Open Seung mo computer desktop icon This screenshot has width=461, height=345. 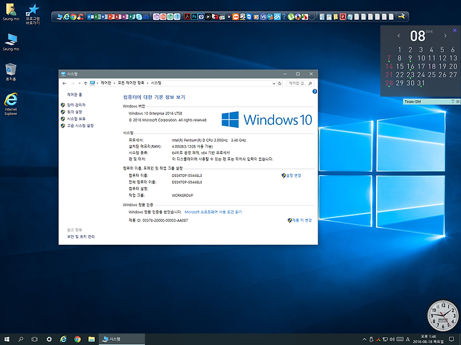point(11,42)
